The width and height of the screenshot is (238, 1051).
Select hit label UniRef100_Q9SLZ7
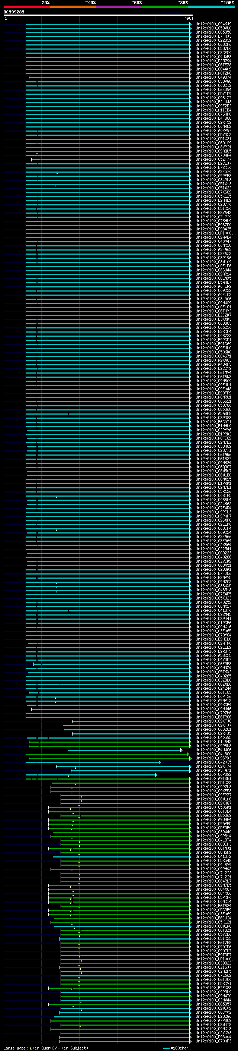213,98
